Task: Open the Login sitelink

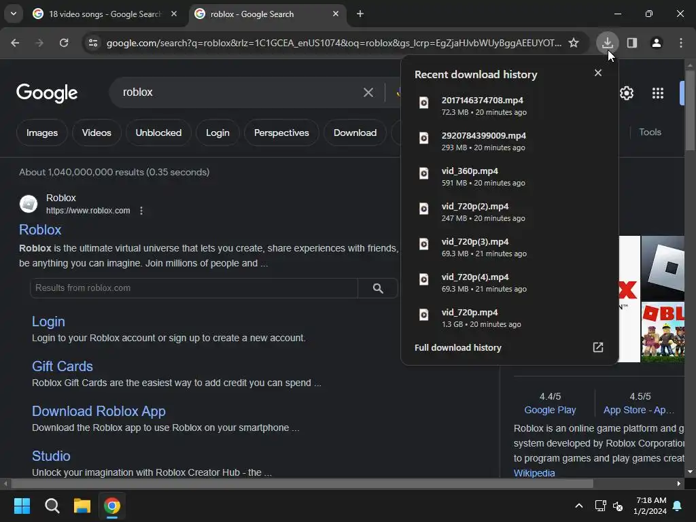Action: pos(48,321)
